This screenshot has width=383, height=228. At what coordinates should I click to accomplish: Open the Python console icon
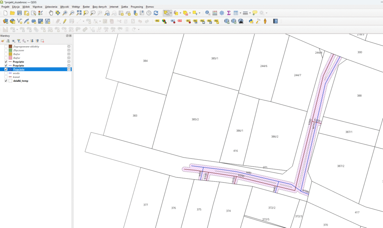click(x=251, y=21)
